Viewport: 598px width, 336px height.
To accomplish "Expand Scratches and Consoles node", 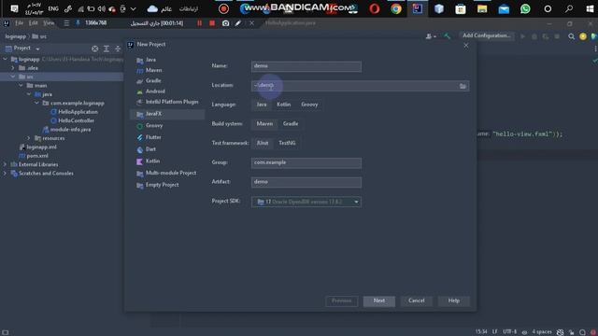I will point(5,174).
